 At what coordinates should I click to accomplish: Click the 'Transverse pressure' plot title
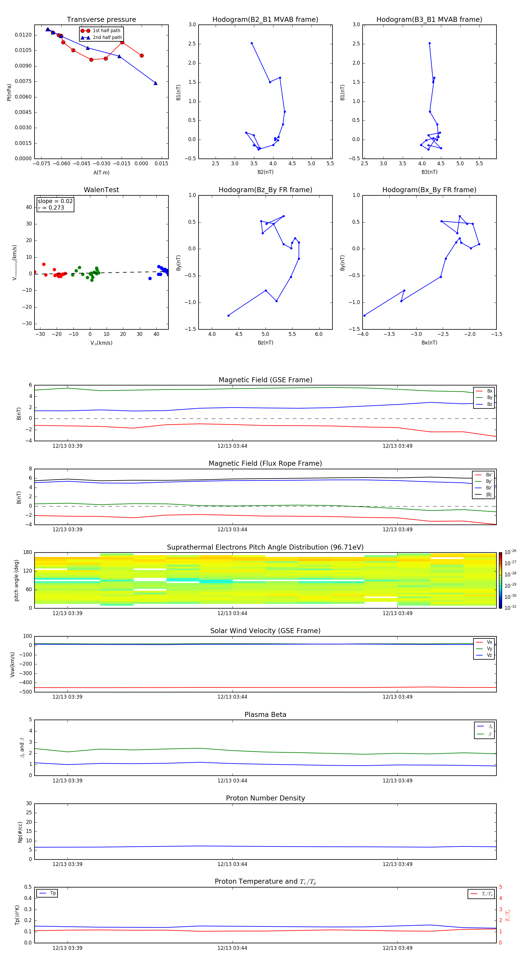tap(101, 20)
